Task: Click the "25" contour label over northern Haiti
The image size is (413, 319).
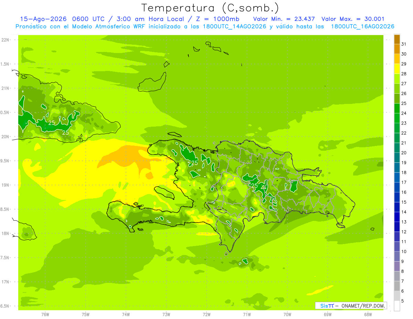Action: point(195,163)
